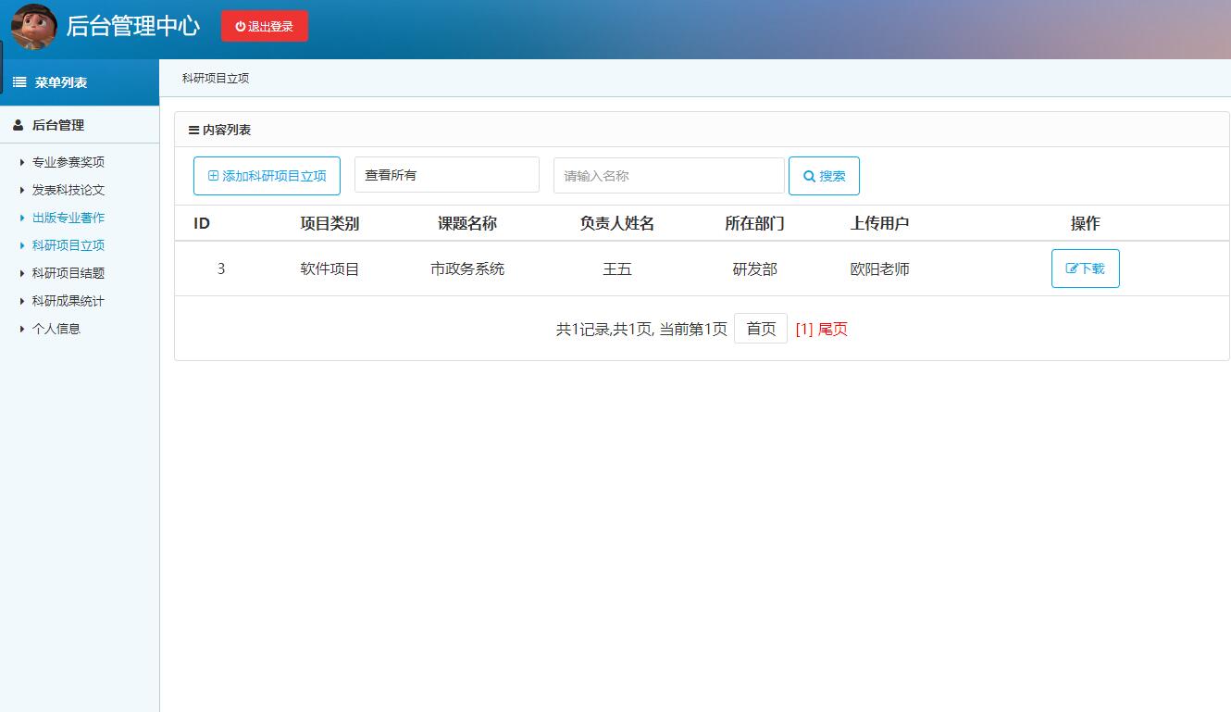Open the 查看所有 dropdown
Screen dimensions: 1231x712
click(x=447, y=174)
